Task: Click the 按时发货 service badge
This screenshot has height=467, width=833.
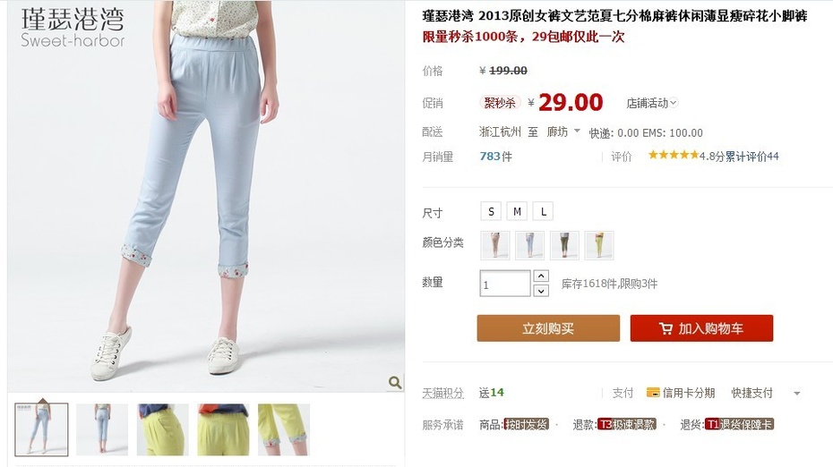Action: (x=526, y=424)
